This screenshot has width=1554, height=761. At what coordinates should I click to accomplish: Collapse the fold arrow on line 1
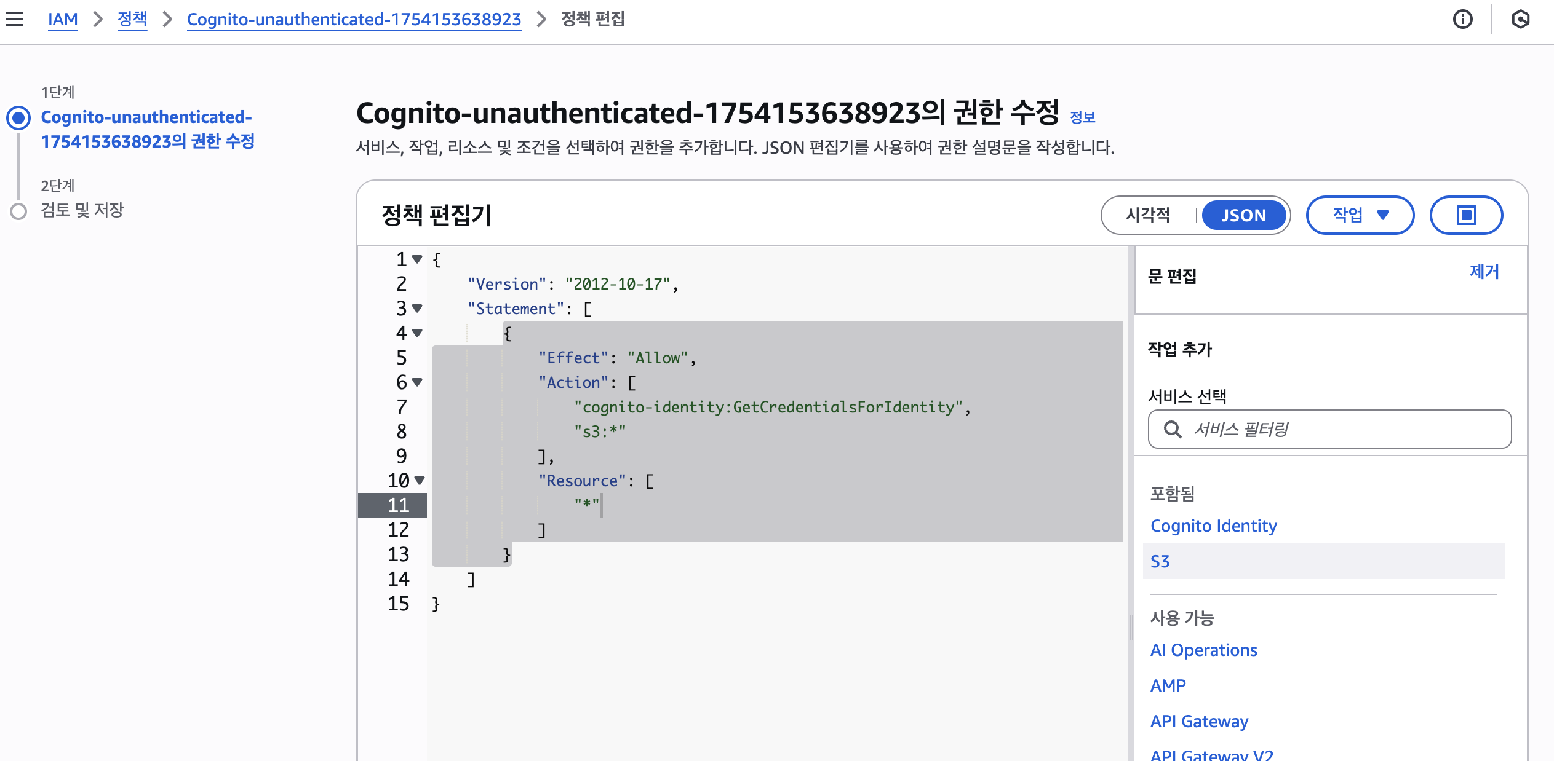(417, 259)
